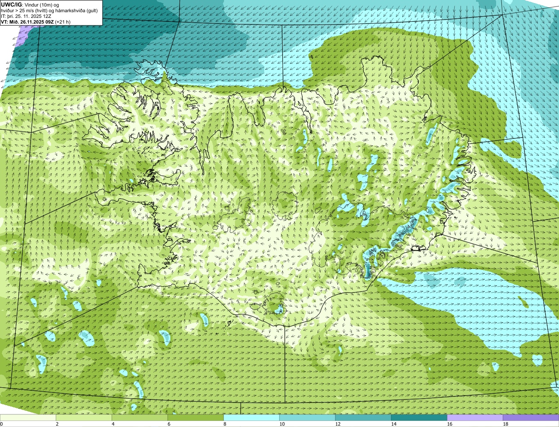The image size is (559, 427).
Task: Click the dark teal legend band between 14 and 16
Action: pos(419,418)
